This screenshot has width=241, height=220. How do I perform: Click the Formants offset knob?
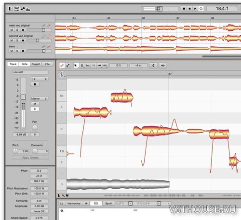click(35, 151)
